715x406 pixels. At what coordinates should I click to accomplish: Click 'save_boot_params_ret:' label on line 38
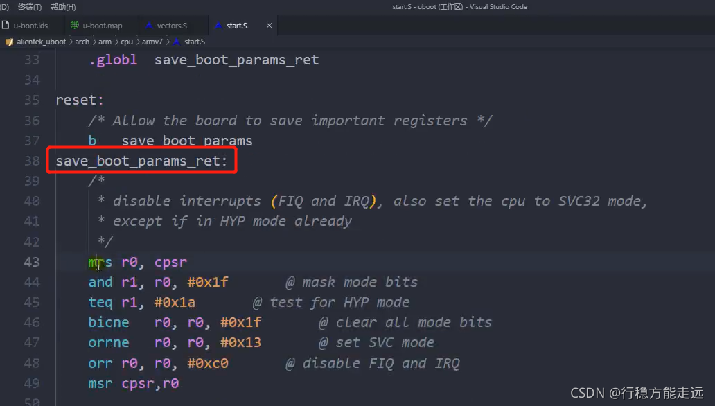click(x=141, y=161)
